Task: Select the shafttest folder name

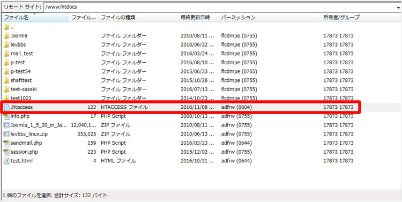Action: tap(21, 80)
